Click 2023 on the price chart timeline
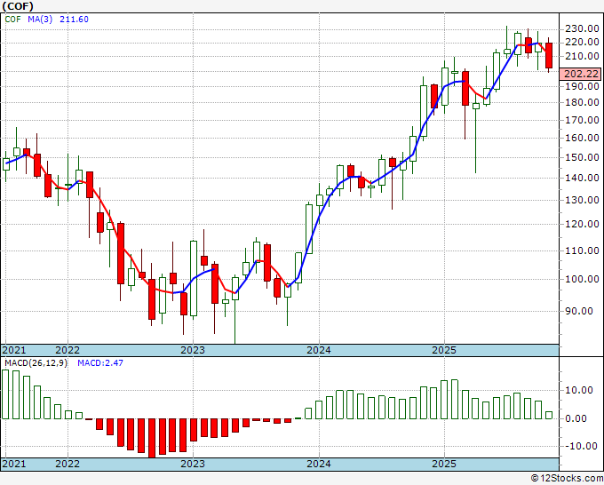The height and width of the screenshot is (485, 604). [193, 350]
